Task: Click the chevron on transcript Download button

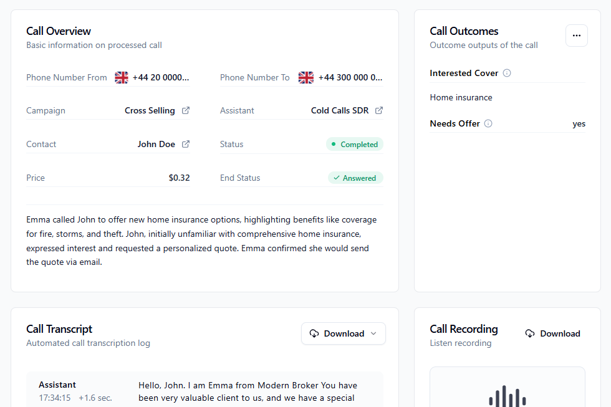Action: (x=373, y=333)
